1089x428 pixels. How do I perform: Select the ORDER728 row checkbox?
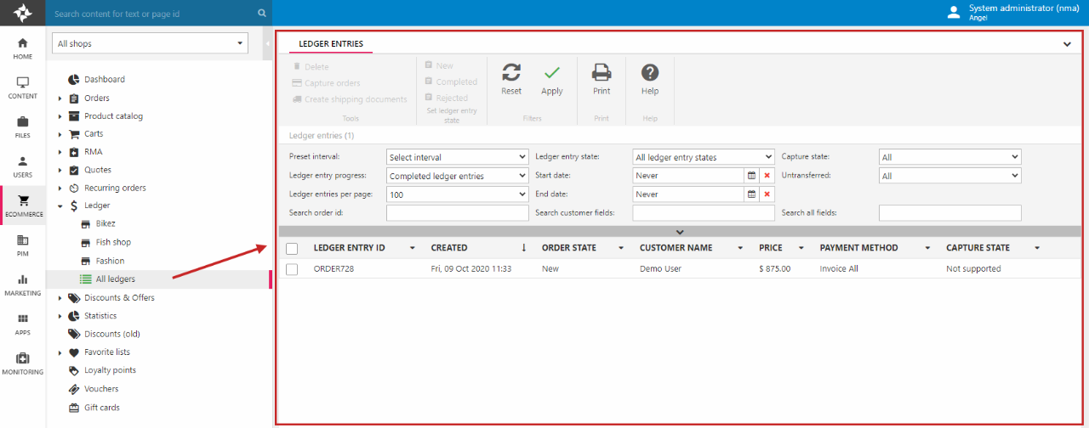(292, 269)
